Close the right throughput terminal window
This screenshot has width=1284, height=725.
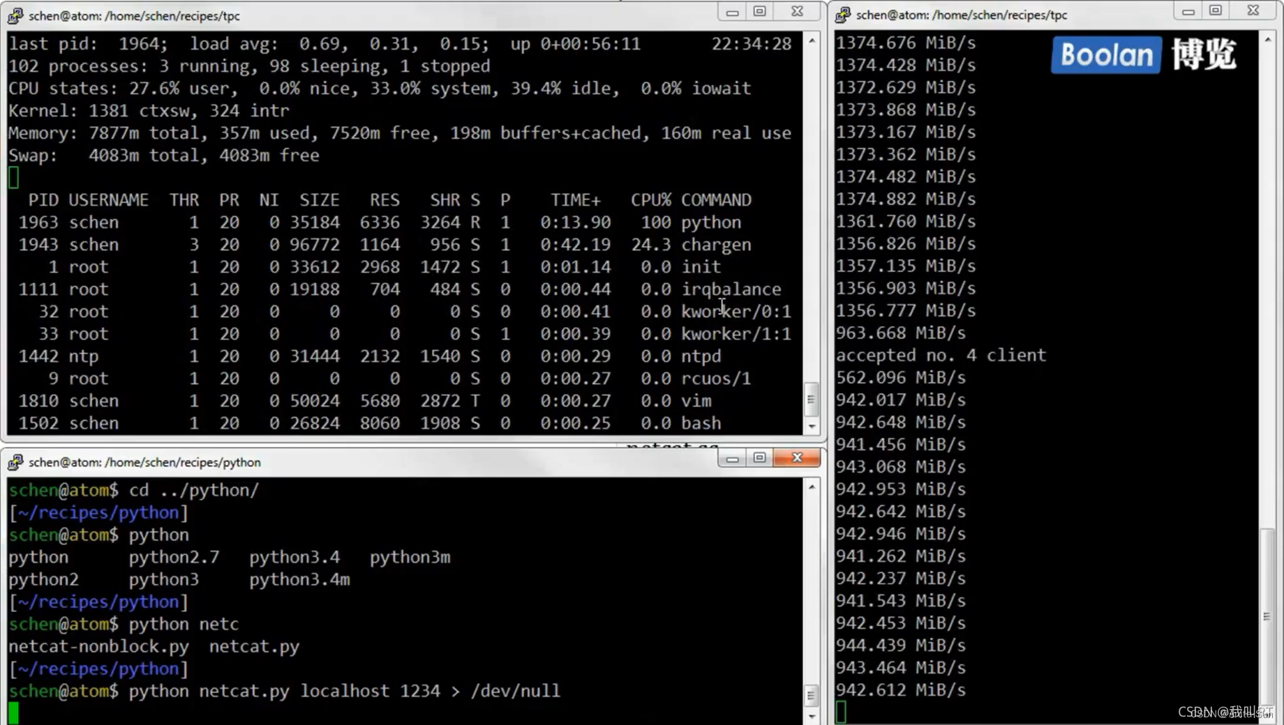1253,10
